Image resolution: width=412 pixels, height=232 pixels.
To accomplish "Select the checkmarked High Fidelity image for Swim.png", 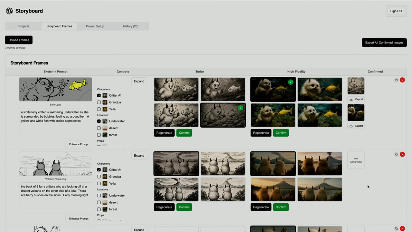I will pos(273,89).
